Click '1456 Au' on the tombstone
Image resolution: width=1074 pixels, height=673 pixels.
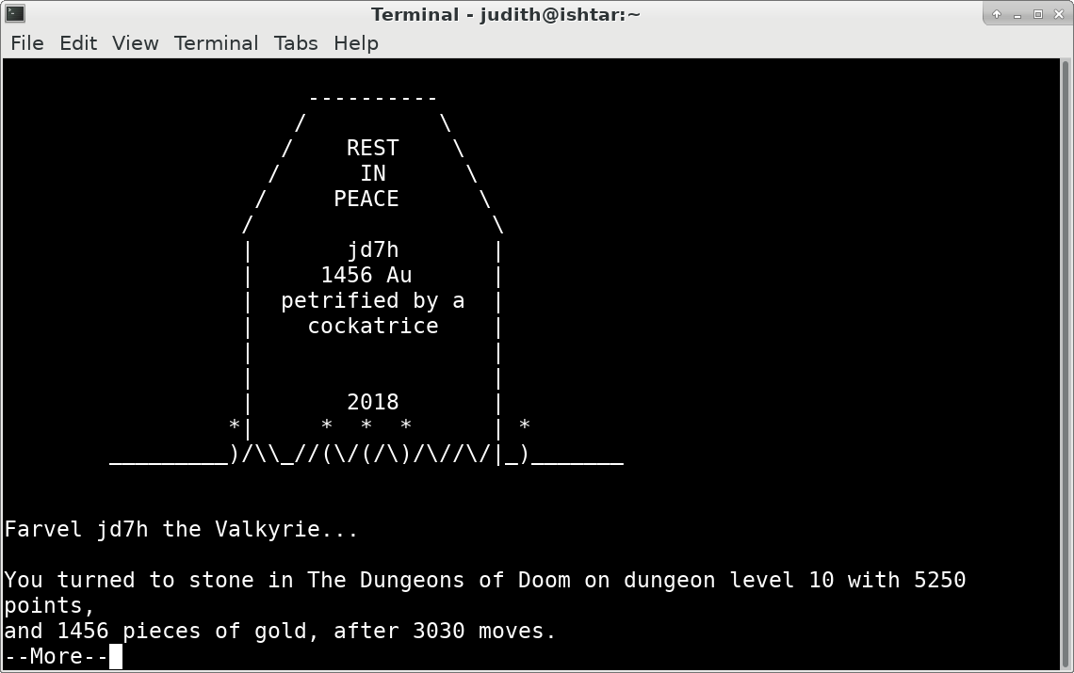(366, 275)
